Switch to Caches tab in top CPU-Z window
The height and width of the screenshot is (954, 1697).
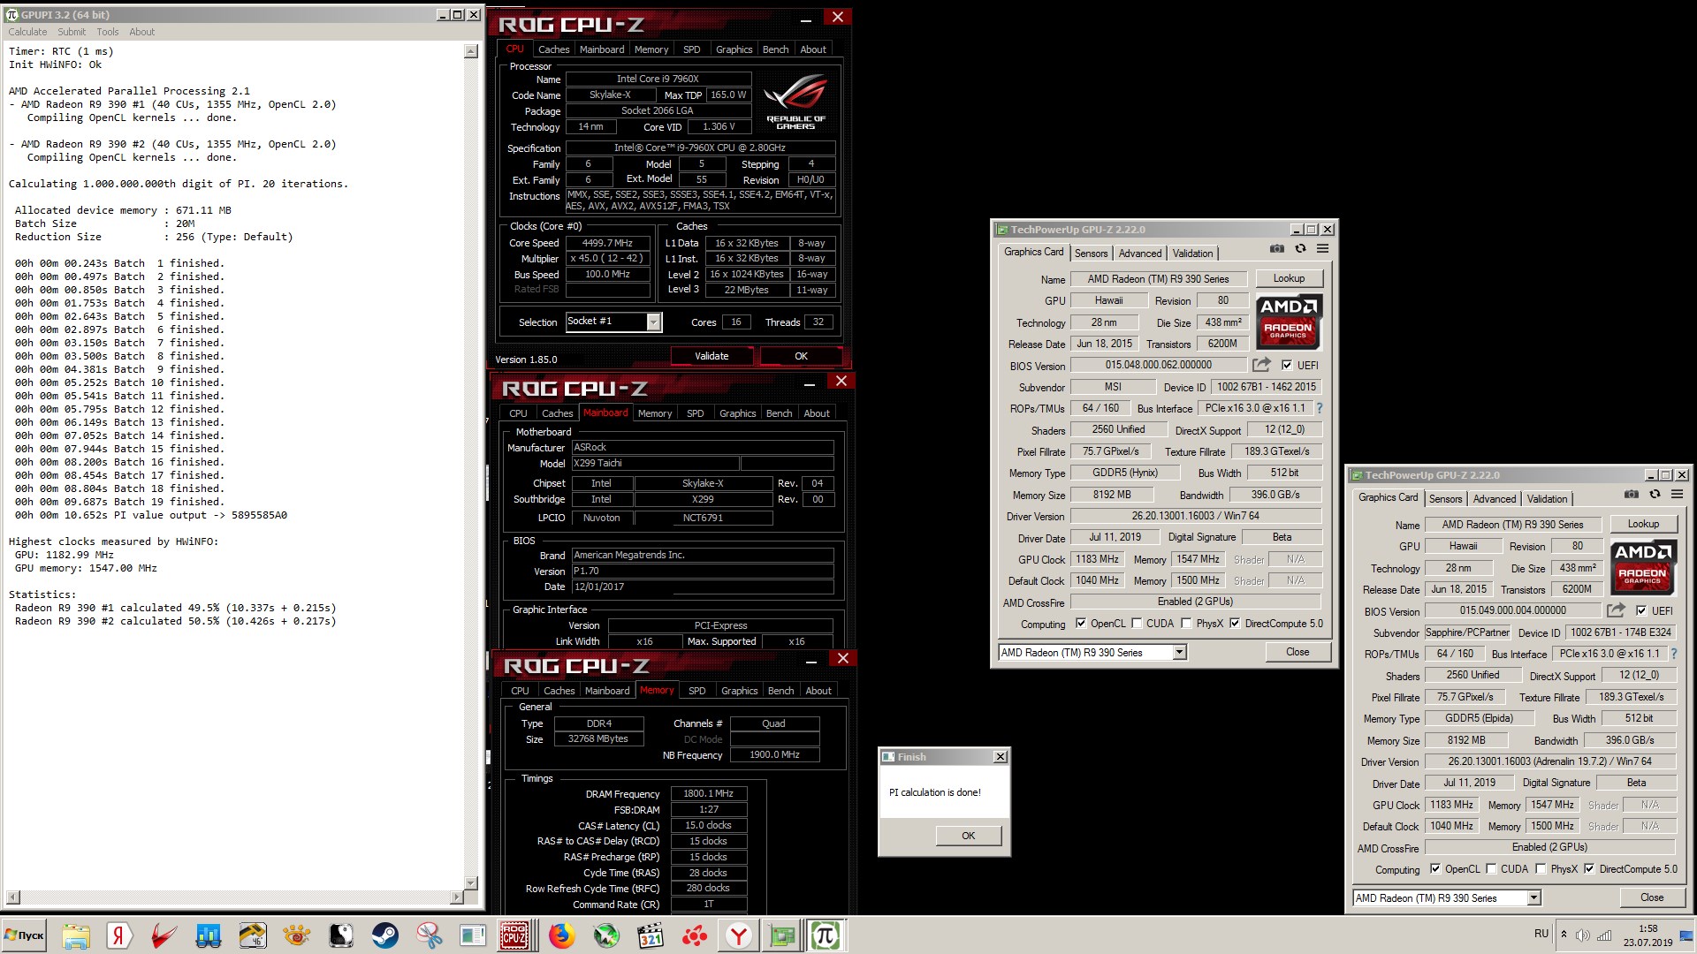(x=553, y=49)
